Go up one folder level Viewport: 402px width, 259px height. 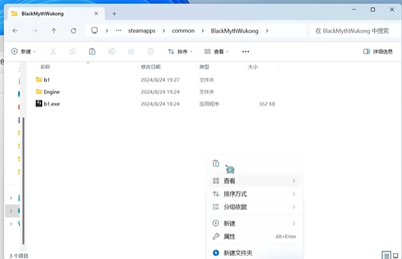click(54, 31)
